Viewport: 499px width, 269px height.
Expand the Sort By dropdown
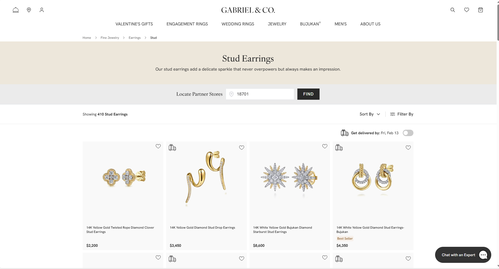(x=370, y=114)
